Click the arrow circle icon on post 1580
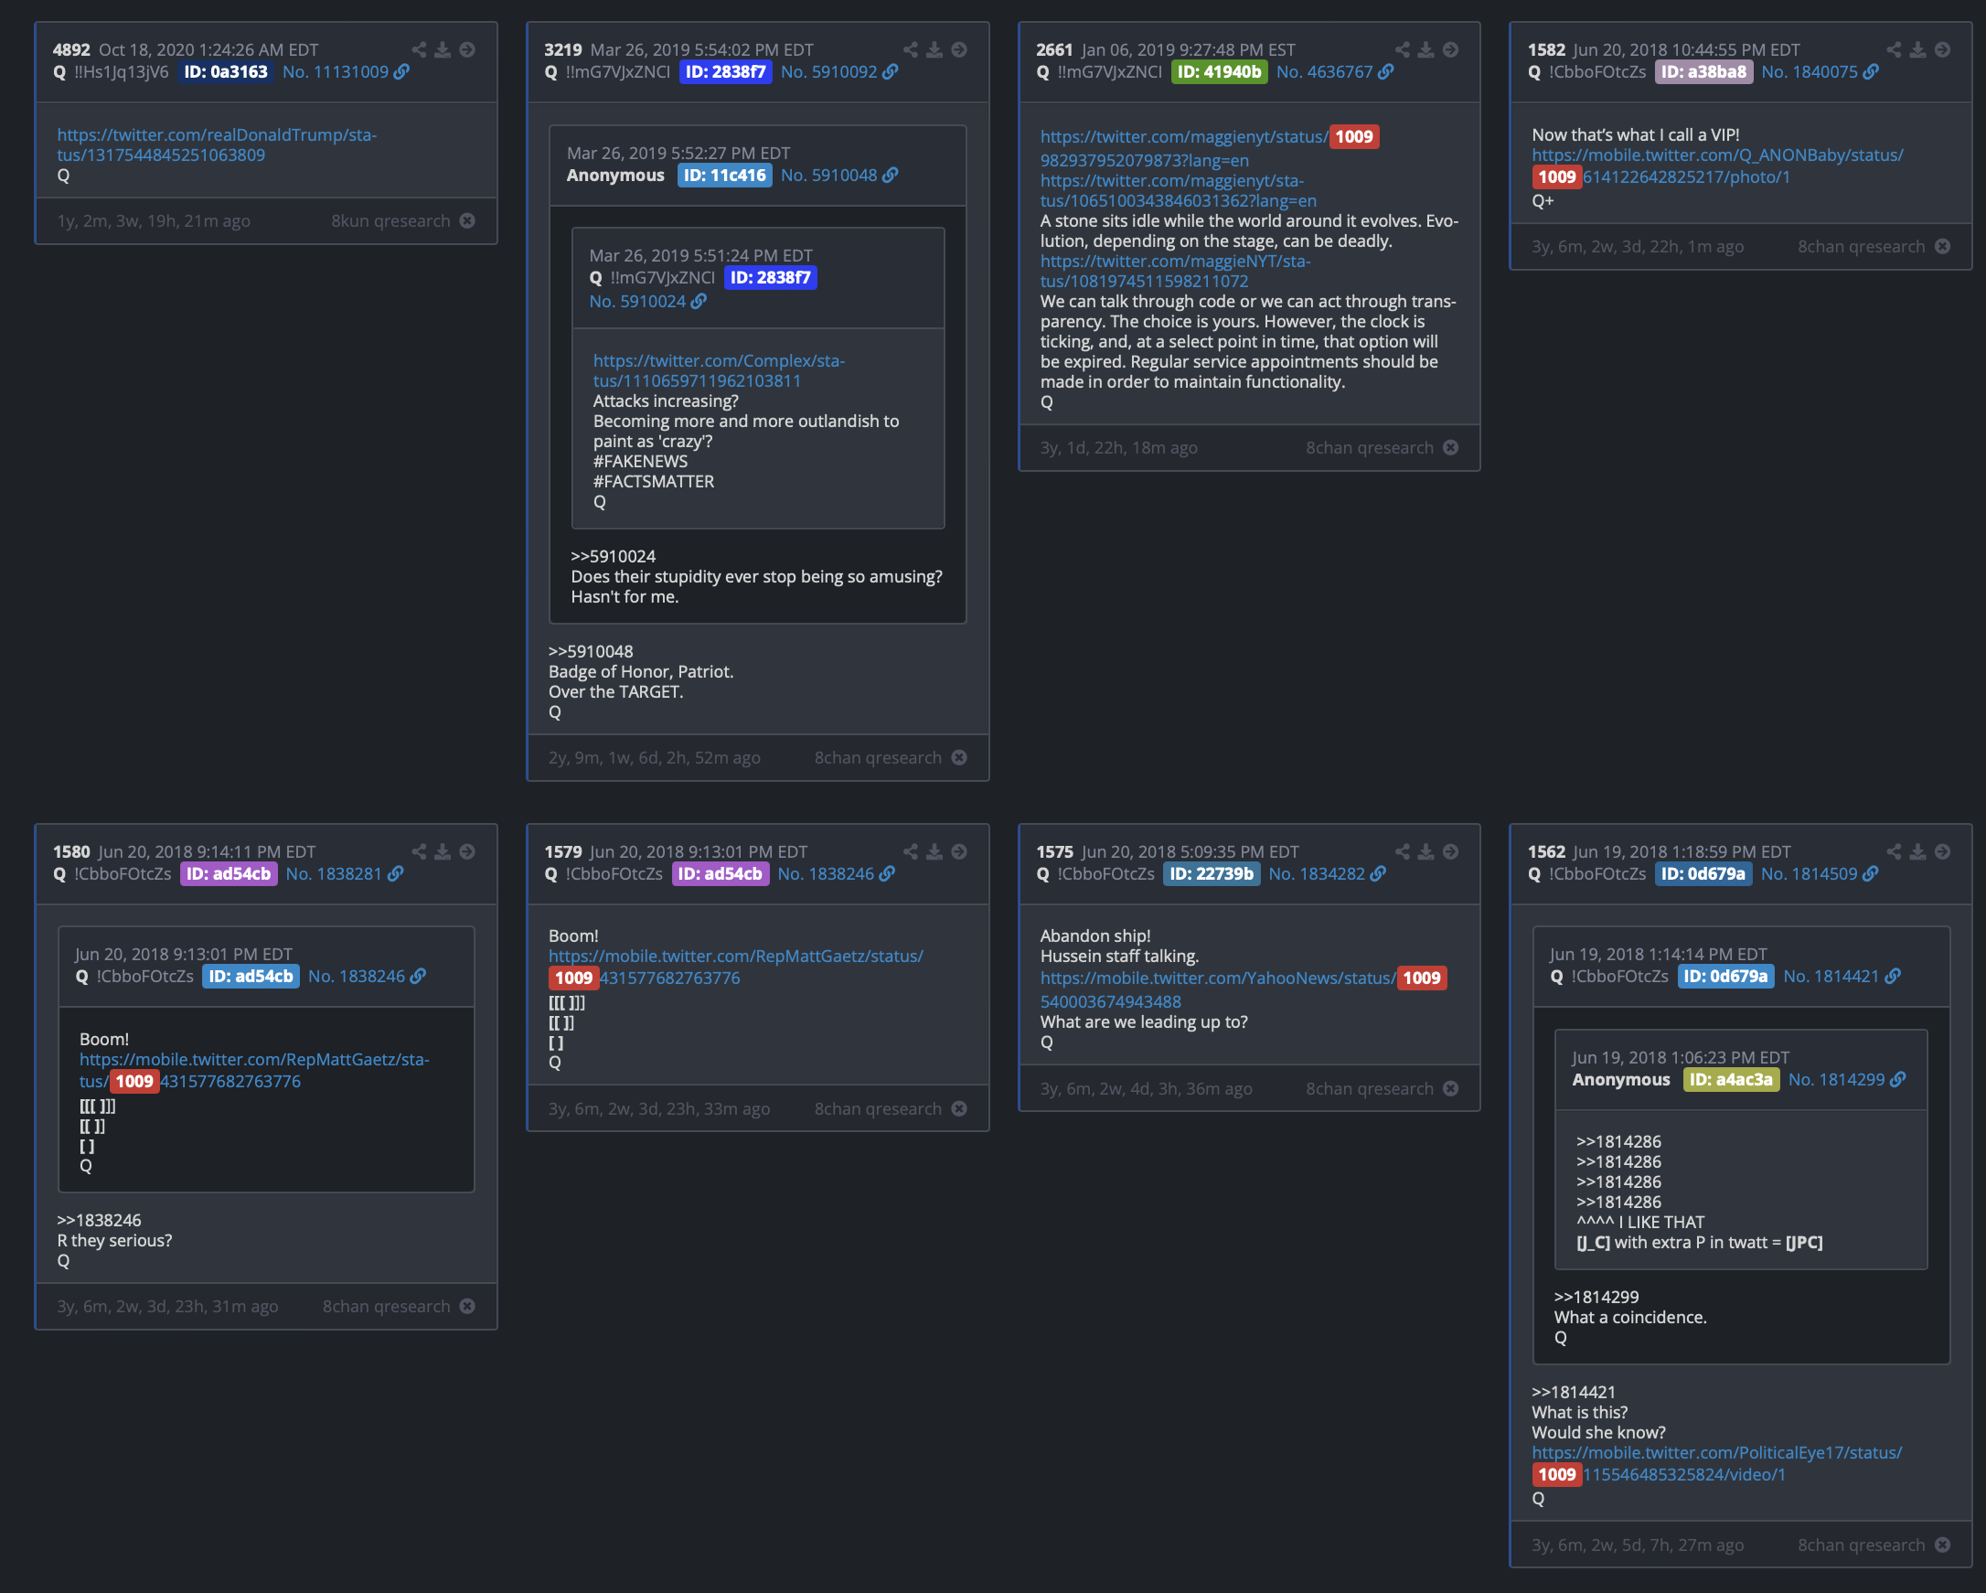 click(468, 851)
